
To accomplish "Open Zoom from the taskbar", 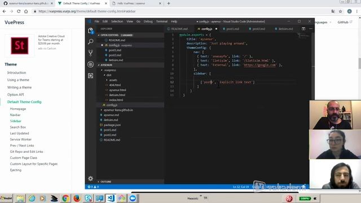I will (133, 198).
